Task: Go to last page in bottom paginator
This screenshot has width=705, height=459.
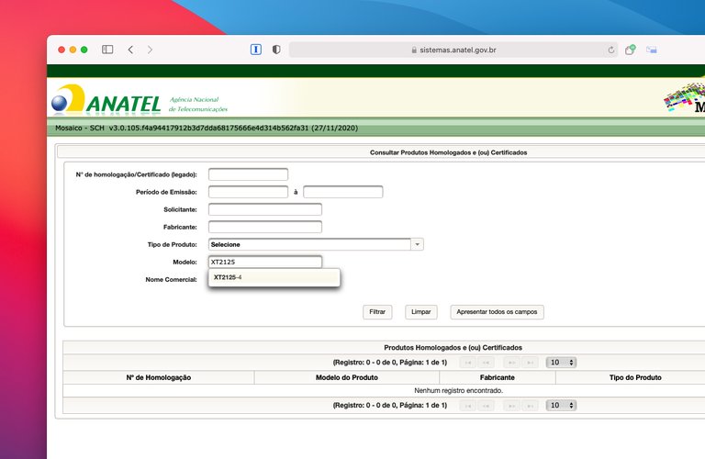Action: tap(530, 406)
